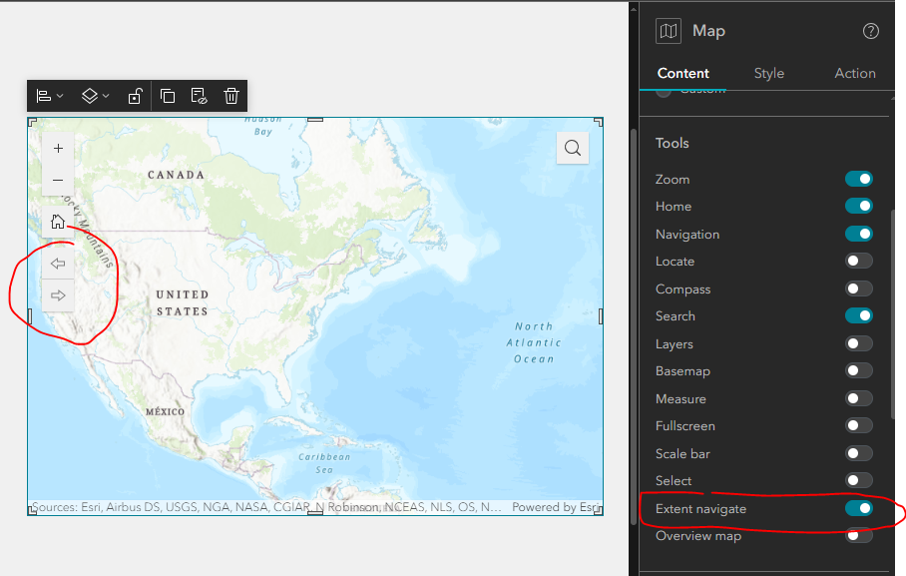Open the help question mark icon
Screen dimensions: 906x576
tap(870, 31)
